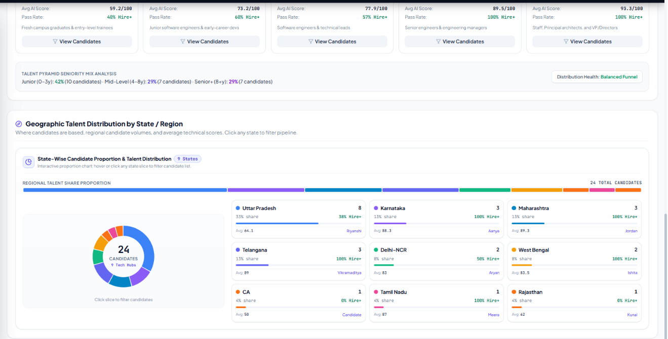Select the green segment of the proportion bar
The image size is (668, 339).
[485, 190]
